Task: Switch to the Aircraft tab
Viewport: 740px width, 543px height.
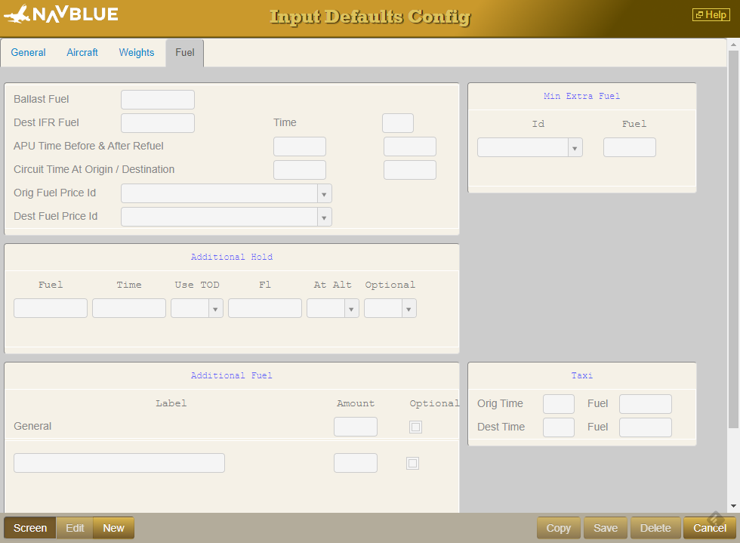Action: (x=82, y=52)
